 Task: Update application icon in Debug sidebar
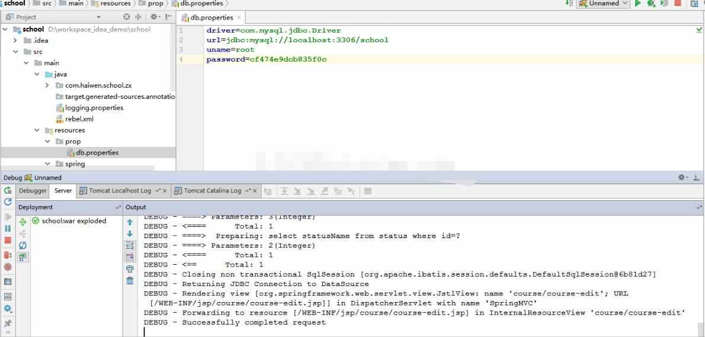(x=8, y=202)
